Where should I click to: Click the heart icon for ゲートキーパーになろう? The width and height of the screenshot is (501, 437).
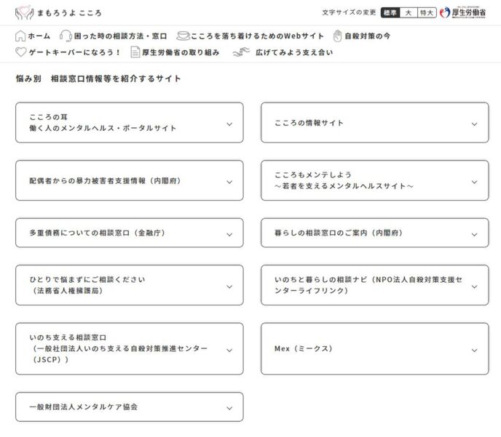[x=21, y=52]
